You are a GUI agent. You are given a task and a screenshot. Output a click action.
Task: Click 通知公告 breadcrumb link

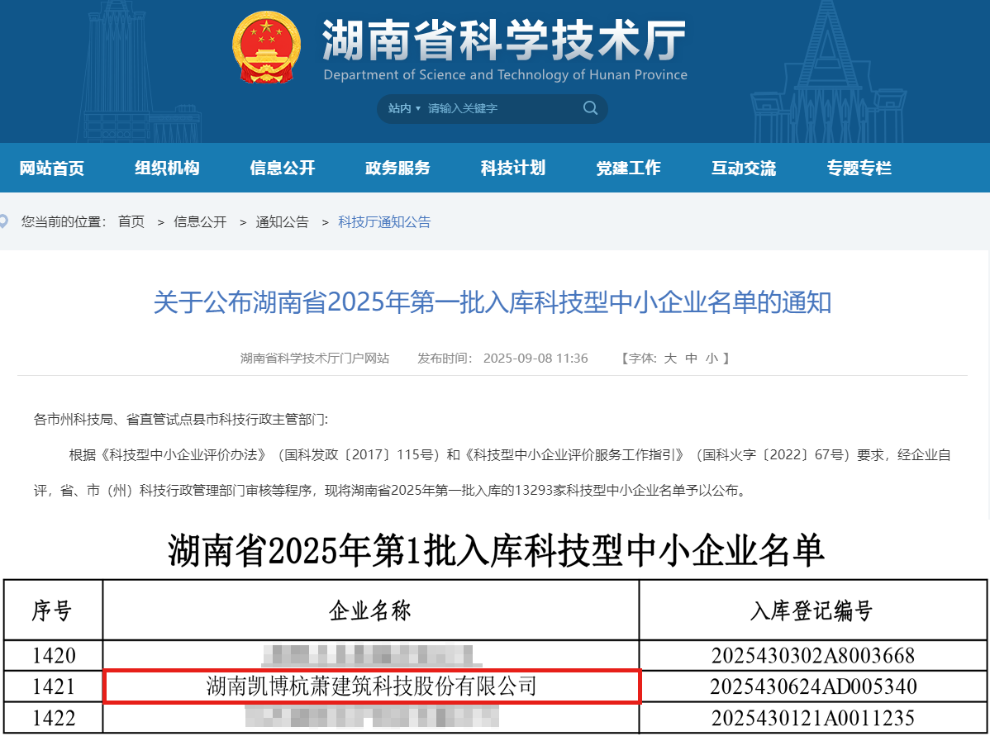coord(282,221)
